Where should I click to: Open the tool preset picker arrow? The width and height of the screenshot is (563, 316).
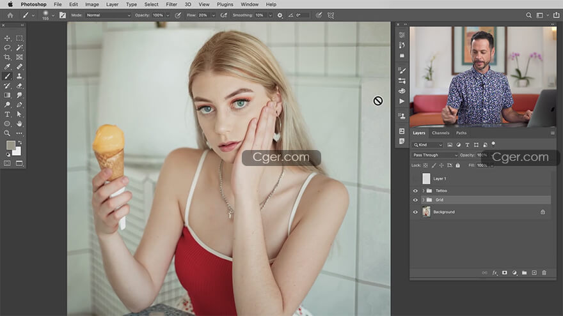(x=33, y=15)
